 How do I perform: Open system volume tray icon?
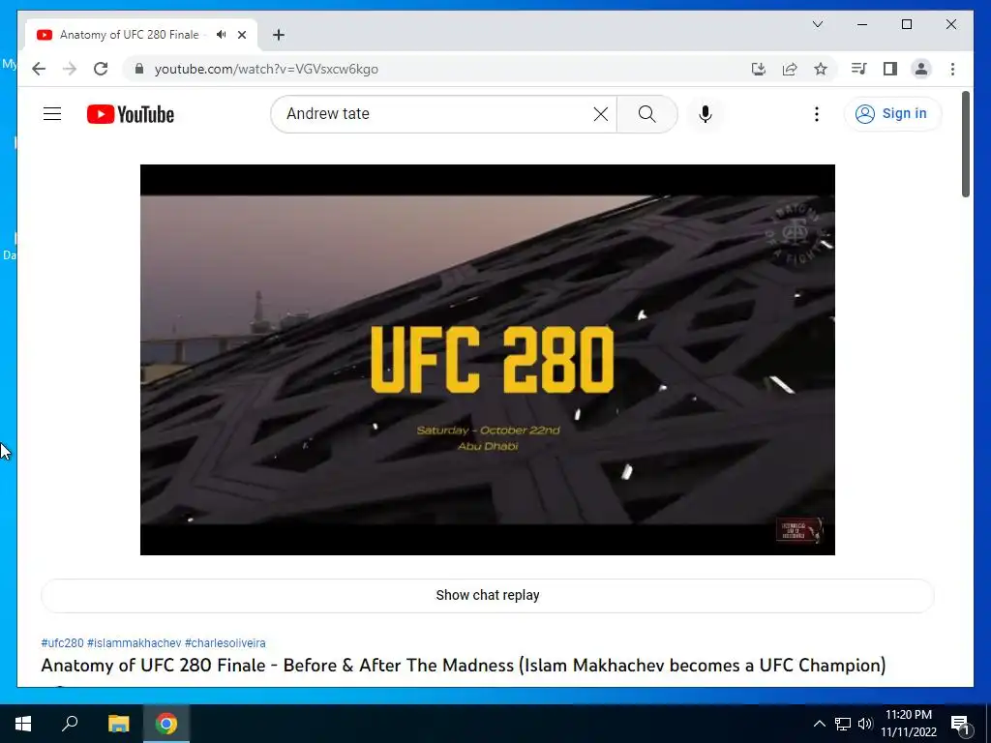[865, 724]
